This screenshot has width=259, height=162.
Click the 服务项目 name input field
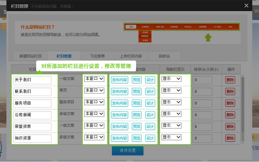(x=32, y=103)
